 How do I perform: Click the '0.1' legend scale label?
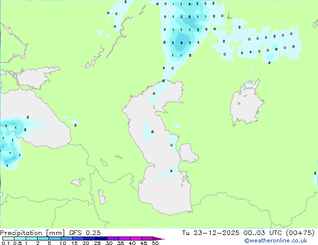pos(6,243)
